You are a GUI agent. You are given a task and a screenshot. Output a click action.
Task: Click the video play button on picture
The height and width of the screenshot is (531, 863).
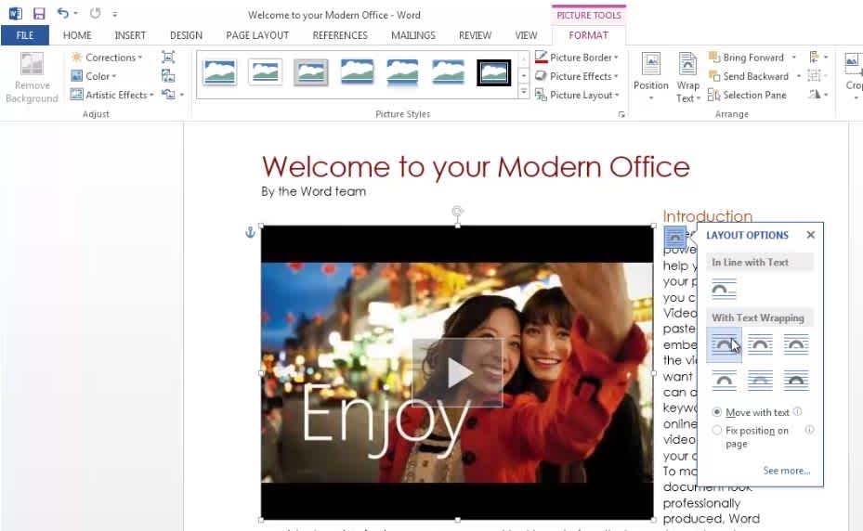[457, 373]
